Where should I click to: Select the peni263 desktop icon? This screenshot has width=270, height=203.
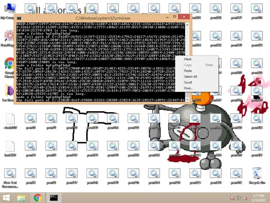[x=154, y=149]
